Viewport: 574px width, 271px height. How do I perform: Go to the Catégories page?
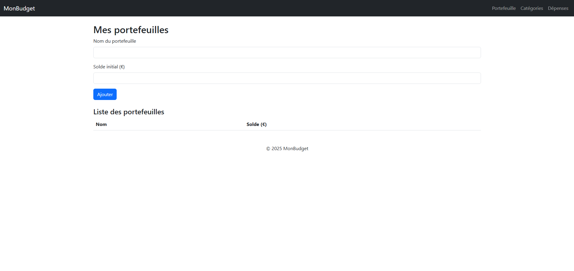click(532, 8)
